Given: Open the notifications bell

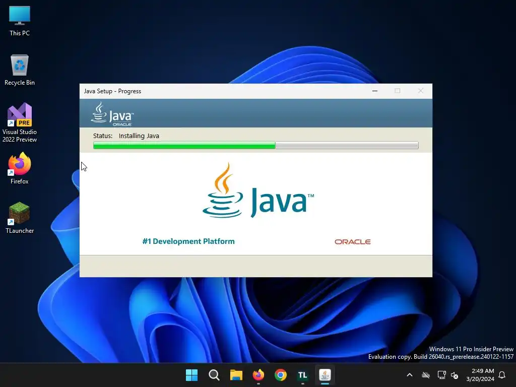Looking at the screenshot, I should pos(502,375).
